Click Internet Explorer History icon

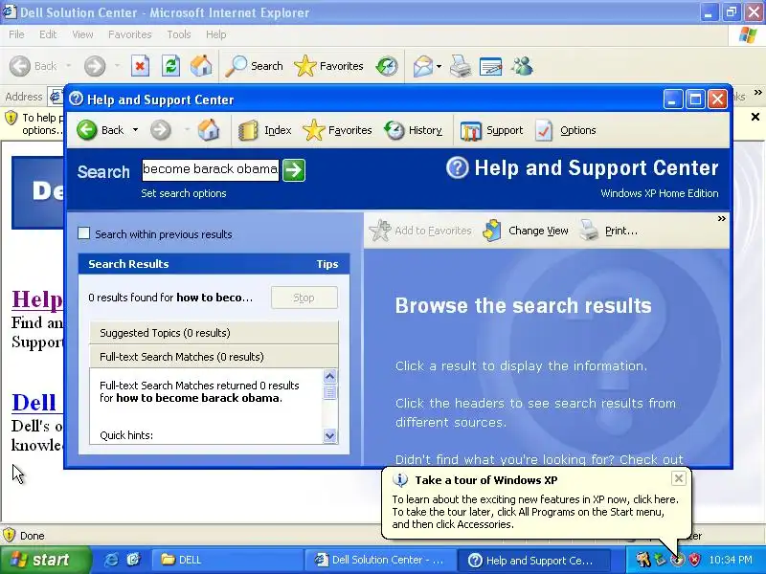[387, 66]
